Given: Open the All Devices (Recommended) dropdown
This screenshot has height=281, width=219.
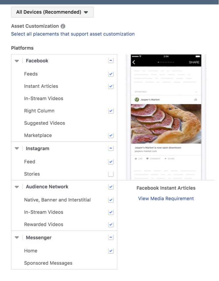Looking at the screenshot, I should click(x=52, y=12).
